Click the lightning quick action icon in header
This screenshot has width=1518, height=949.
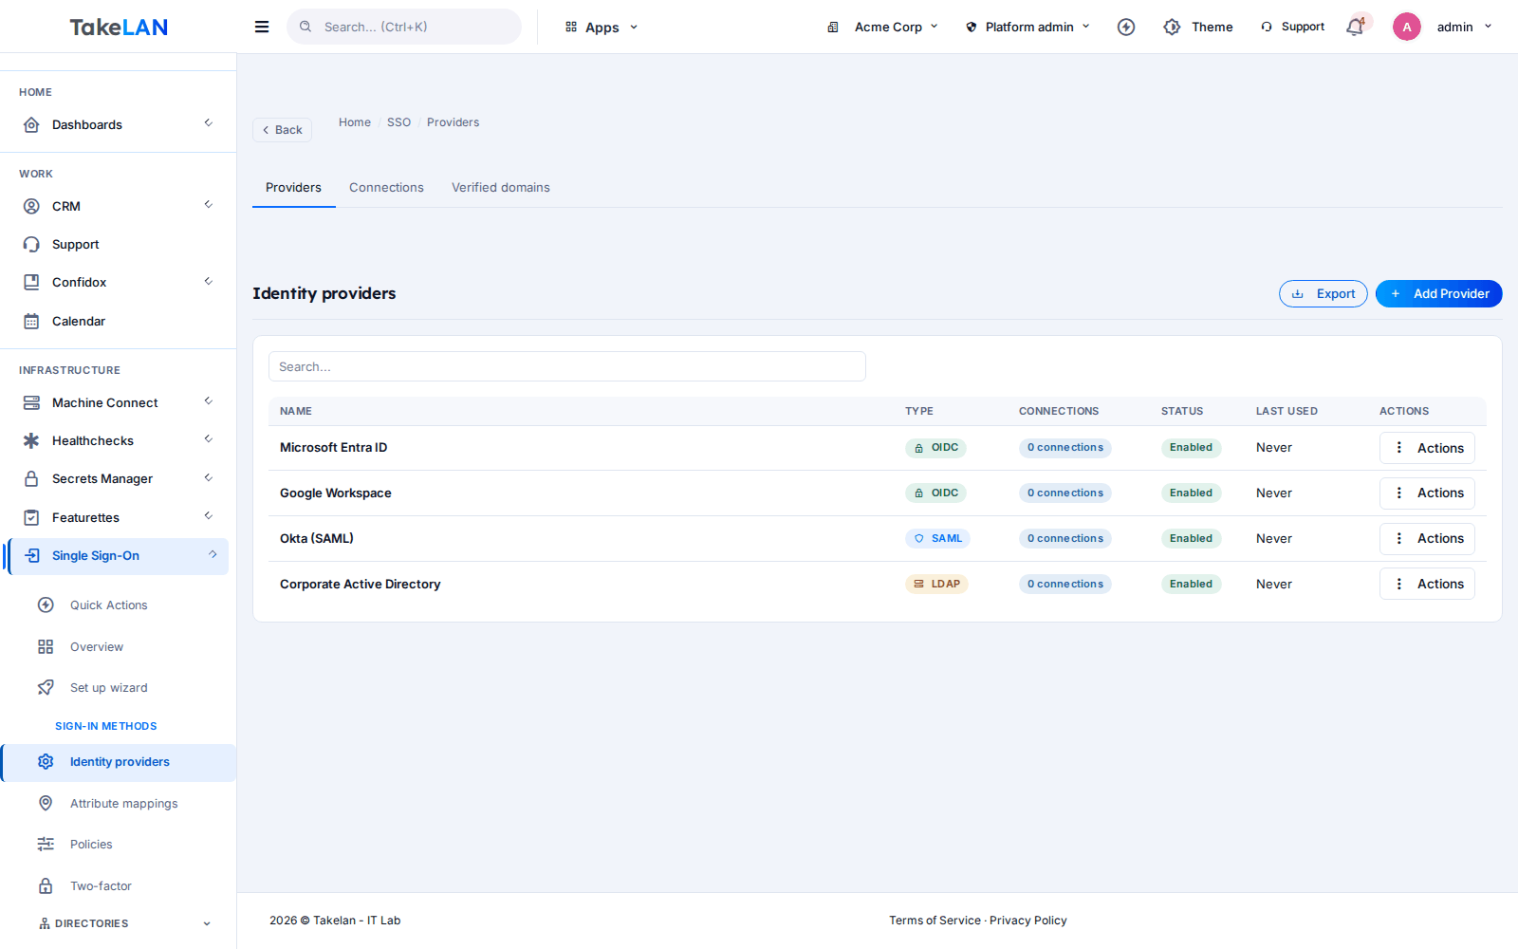tap(1126, 27)
